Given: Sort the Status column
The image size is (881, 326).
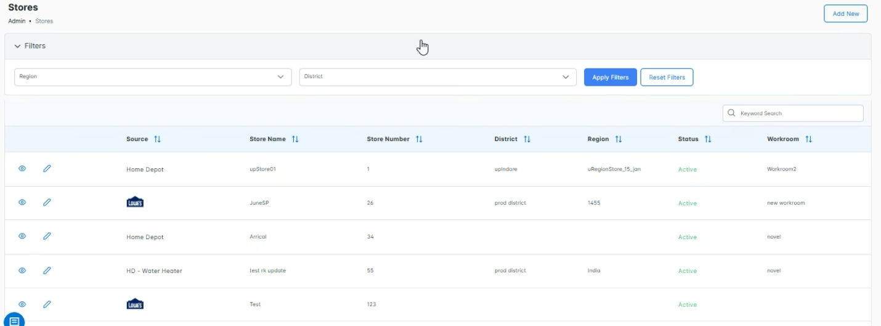Looking at the screenshot, I should 708,139.
